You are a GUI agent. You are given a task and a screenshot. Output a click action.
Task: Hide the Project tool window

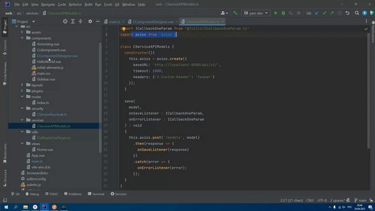(98, 22)
